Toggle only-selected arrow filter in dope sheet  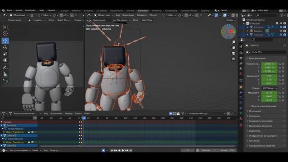171,114
